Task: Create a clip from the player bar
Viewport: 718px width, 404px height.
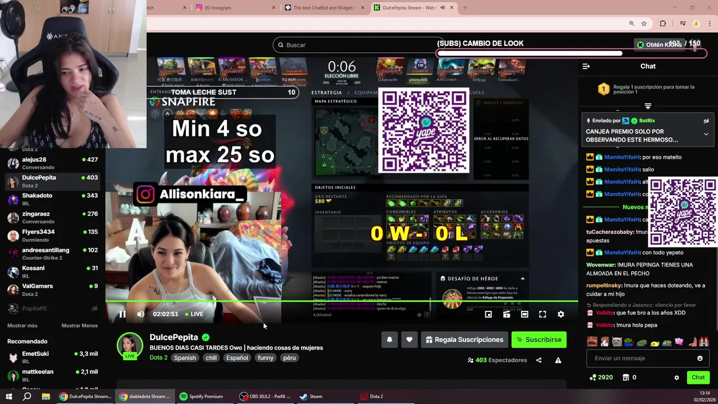Action: (507, 314)
